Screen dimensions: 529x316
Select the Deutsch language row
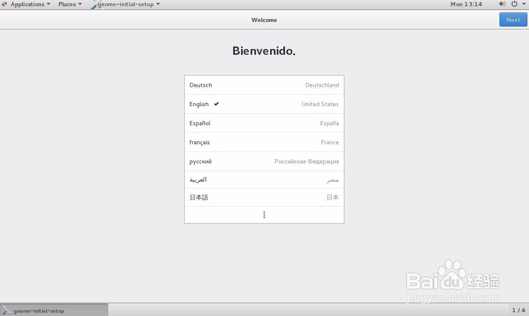tap(264, 85)
